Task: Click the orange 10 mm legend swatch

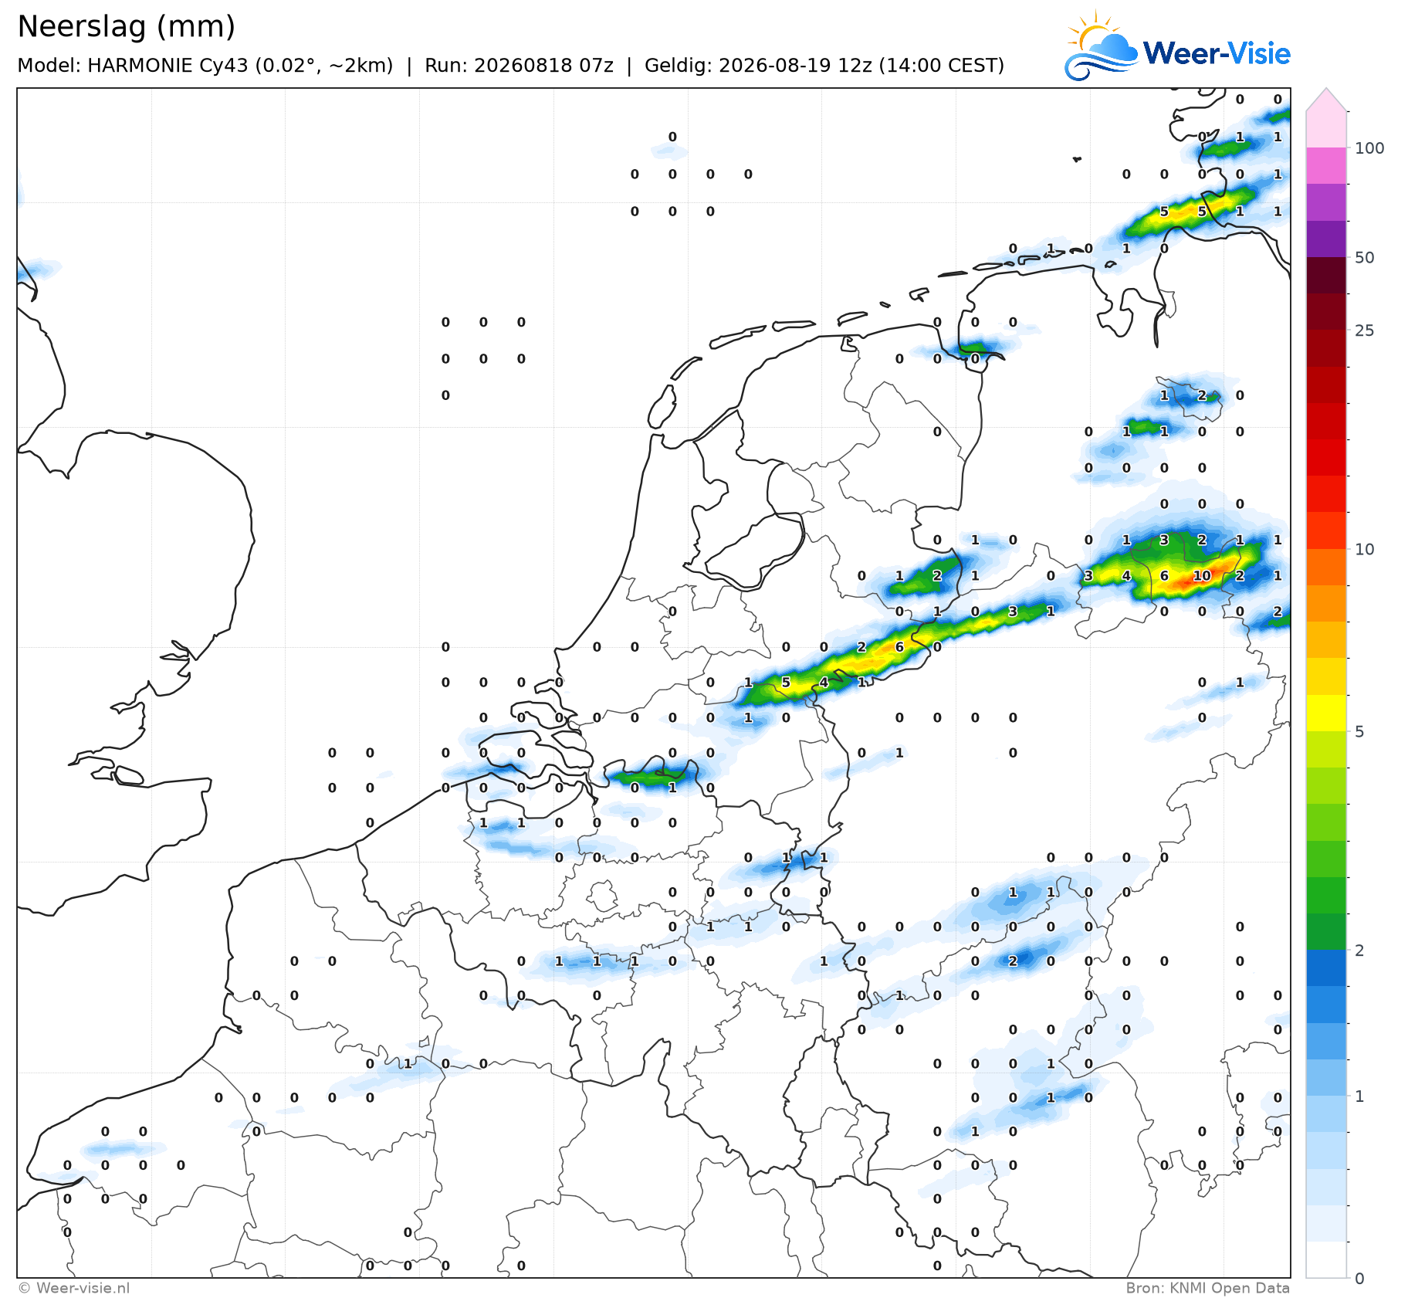Action: [1326, 567]
